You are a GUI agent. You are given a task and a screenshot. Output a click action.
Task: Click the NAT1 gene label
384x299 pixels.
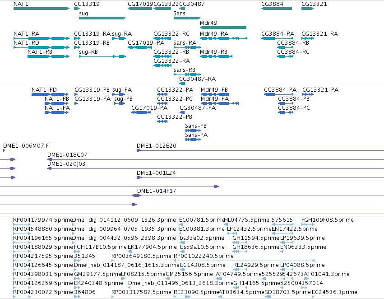pos(21,4)
